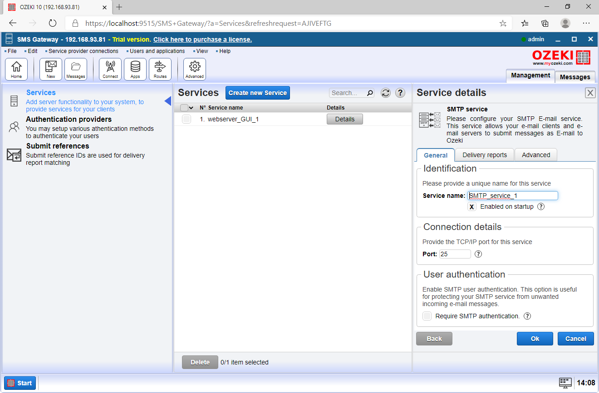Click the New icon in the toolbar

pos(50,69)
